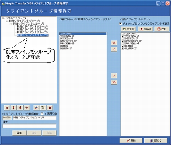171x145 pixels.
Task: Select 新規クライアントグループ5 in the tree
Action: (33, 32)
